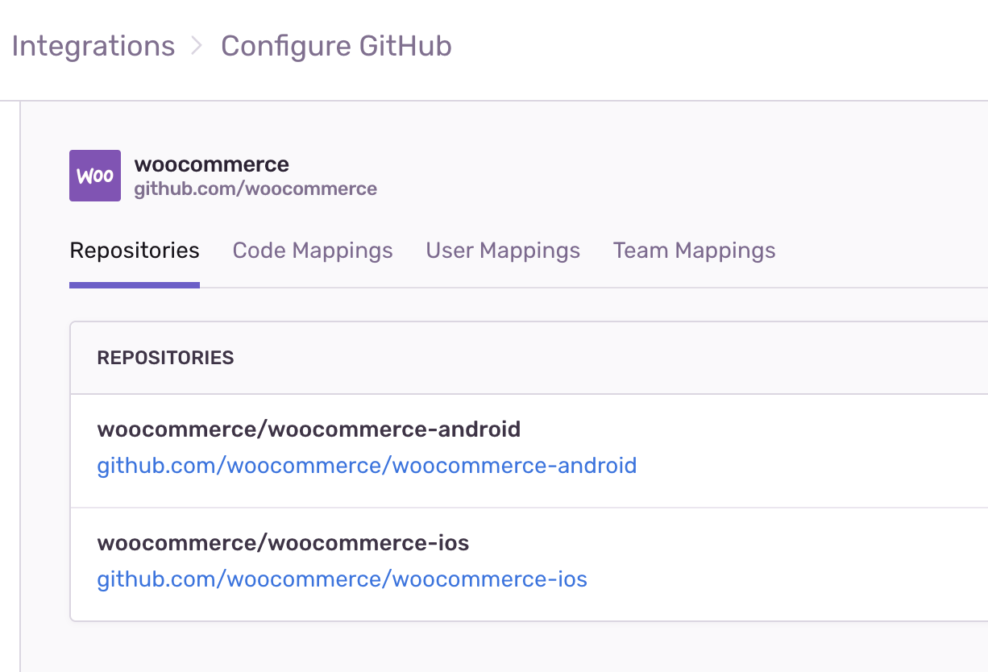
Task: Click the purple underline below Repositories tab
Action: click(135, 284)
